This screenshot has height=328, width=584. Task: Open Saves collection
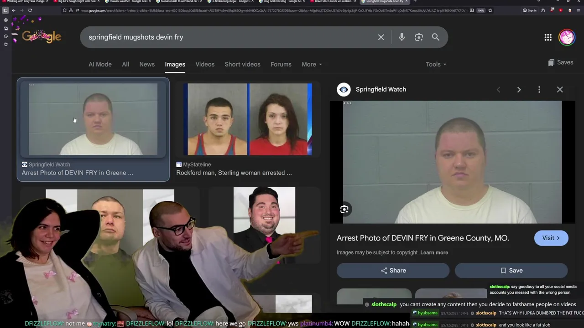[561, 62]
